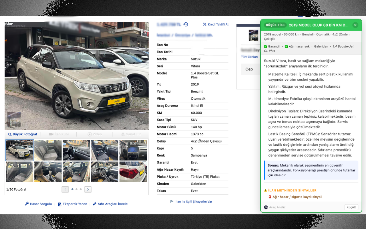Viewport: 366px width, 229px height.
Task: Click the magnifier icon beside Büyük Fotoğraf
Action: [x=10, y=134]
